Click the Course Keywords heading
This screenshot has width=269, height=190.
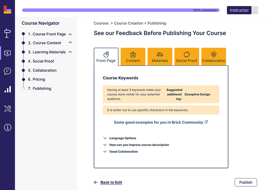pos(121,78)
